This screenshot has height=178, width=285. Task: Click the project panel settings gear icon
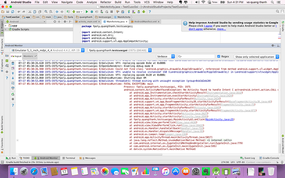click(65, 21)
